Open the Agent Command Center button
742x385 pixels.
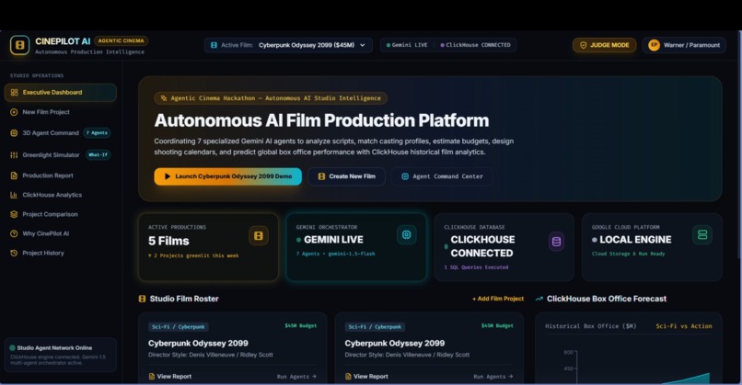tap(442, 176)
